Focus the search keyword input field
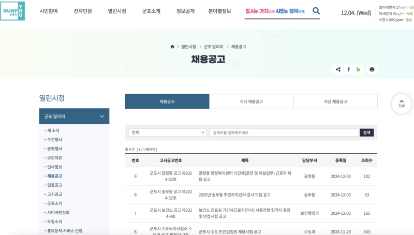The height and width of the screenshot is (235, 414). (285, 133)
